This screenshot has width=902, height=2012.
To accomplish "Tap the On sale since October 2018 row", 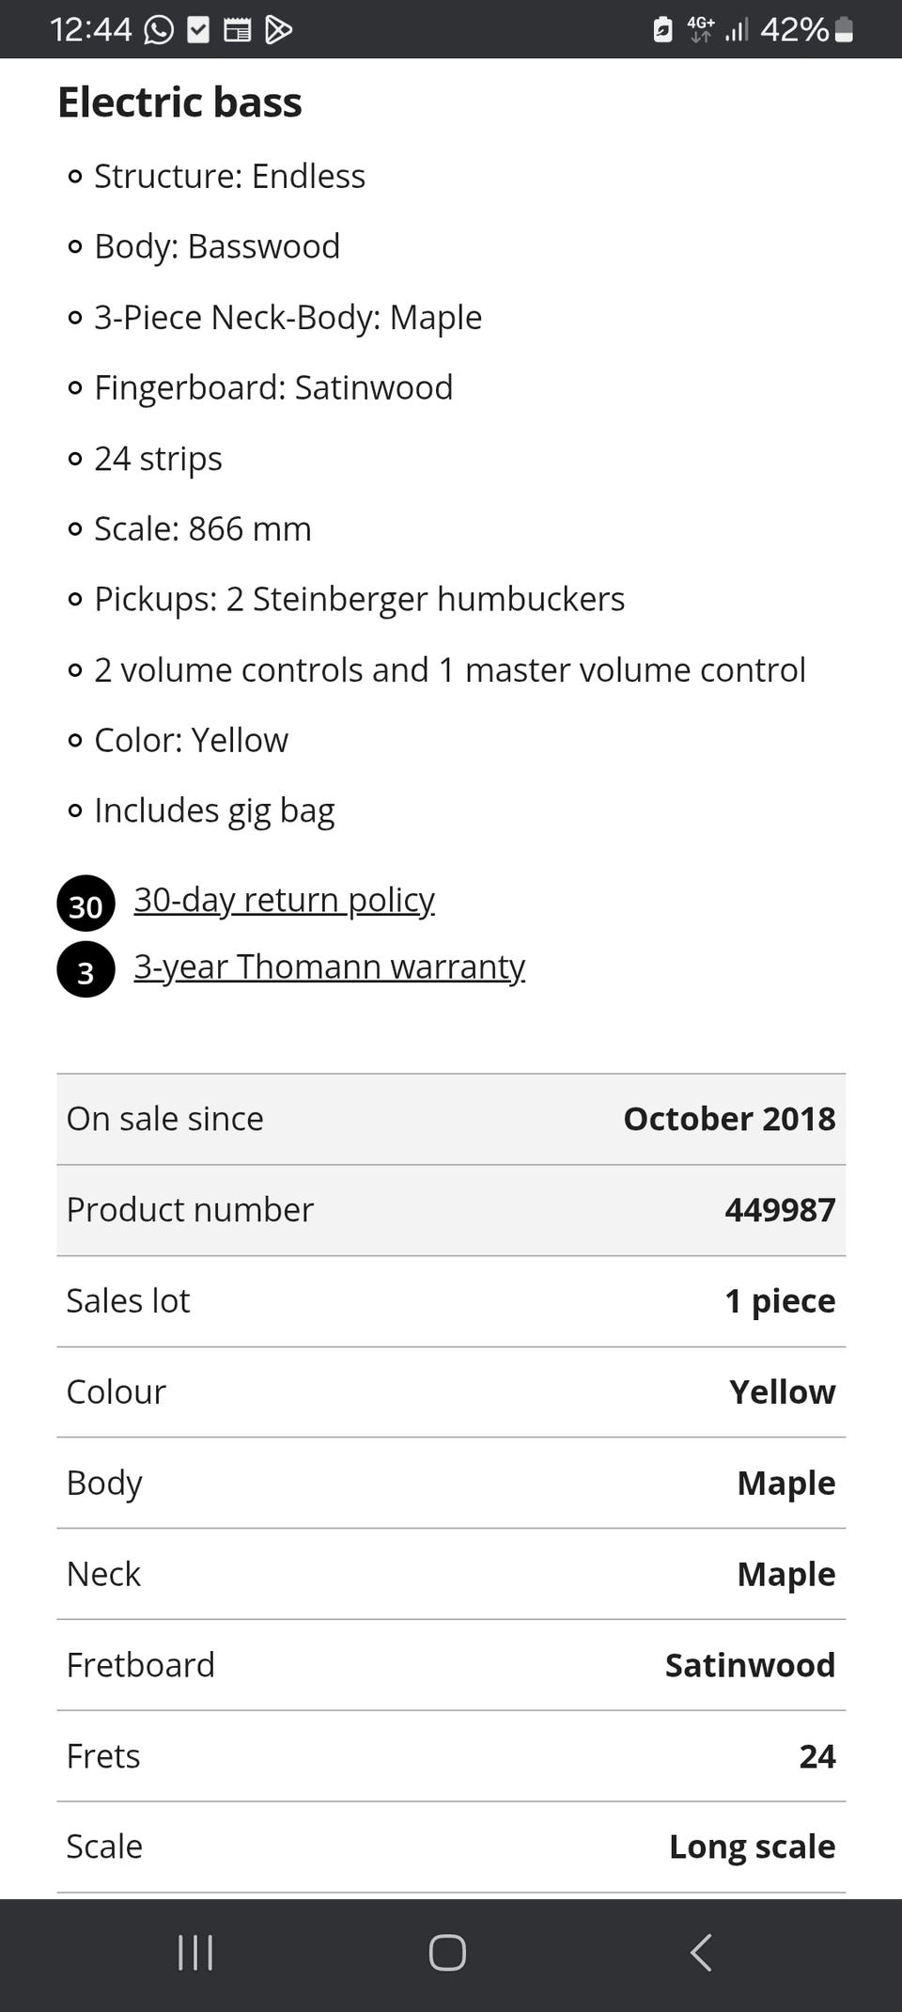I will (x=451, y=1119).
